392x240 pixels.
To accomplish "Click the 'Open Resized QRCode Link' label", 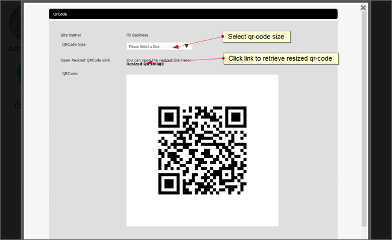I will 85,60.
